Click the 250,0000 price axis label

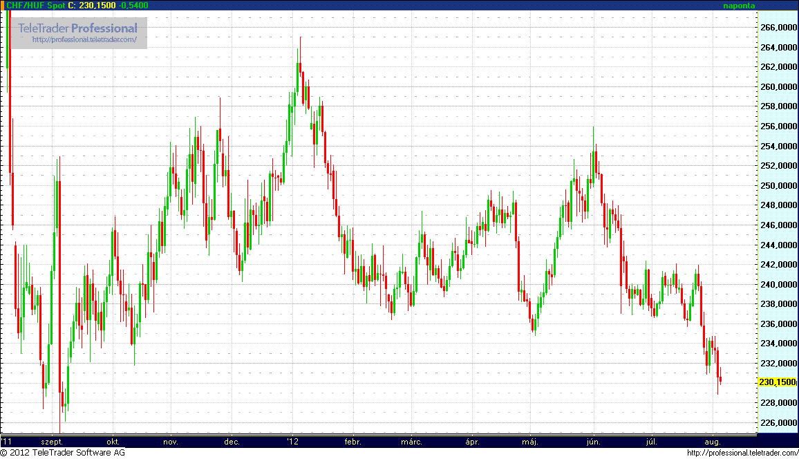tap(777, 186)
